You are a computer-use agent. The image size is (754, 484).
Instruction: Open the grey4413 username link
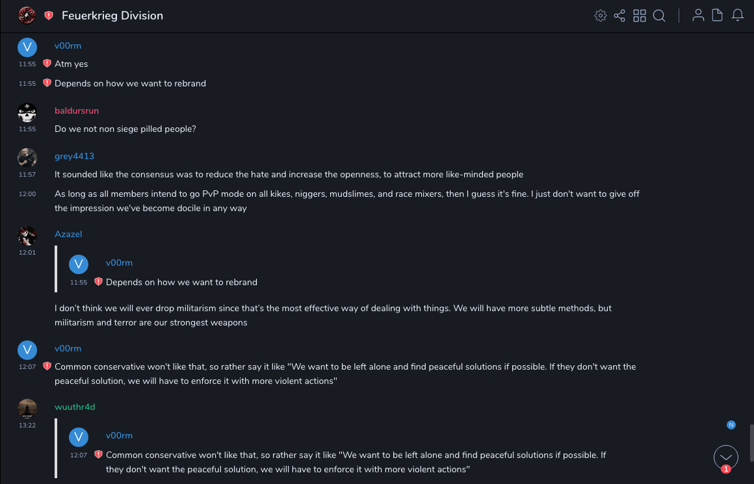click(x=74, y=156)
